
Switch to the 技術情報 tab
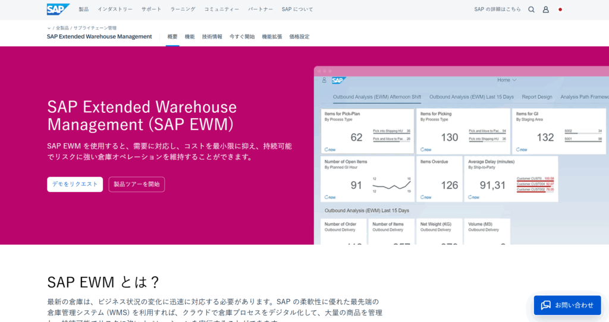pyautogui.click(x=212, y=37)
